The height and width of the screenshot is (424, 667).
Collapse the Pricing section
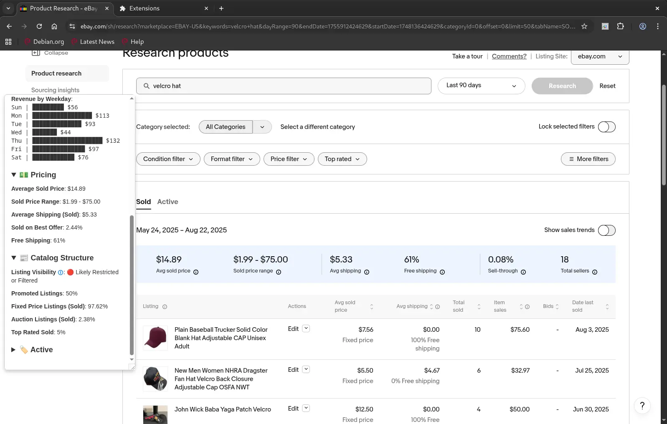(x=13, y=175)
